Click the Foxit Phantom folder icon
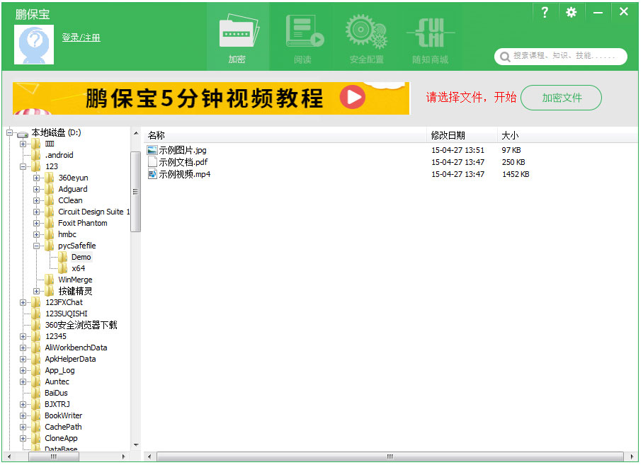 (50, 223)
